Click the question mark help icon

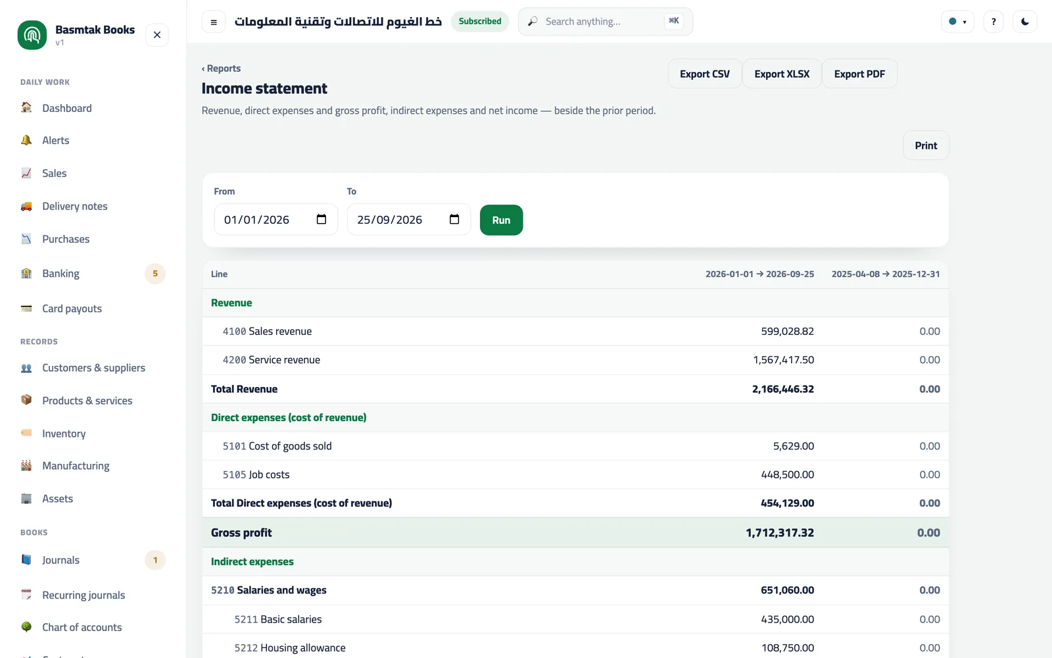(993, 22)
